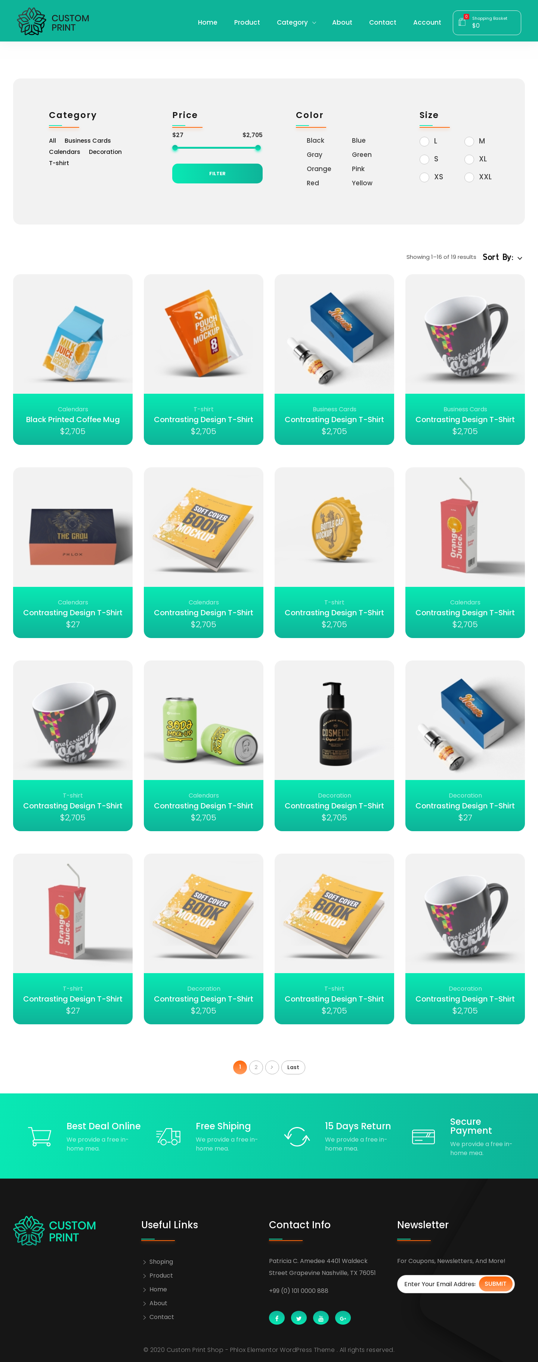Select size XS radio button
538x1362 pixels.
tap(424, 177)
